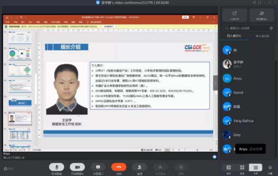Click the network status icon at bottom left

coord(5,168)
